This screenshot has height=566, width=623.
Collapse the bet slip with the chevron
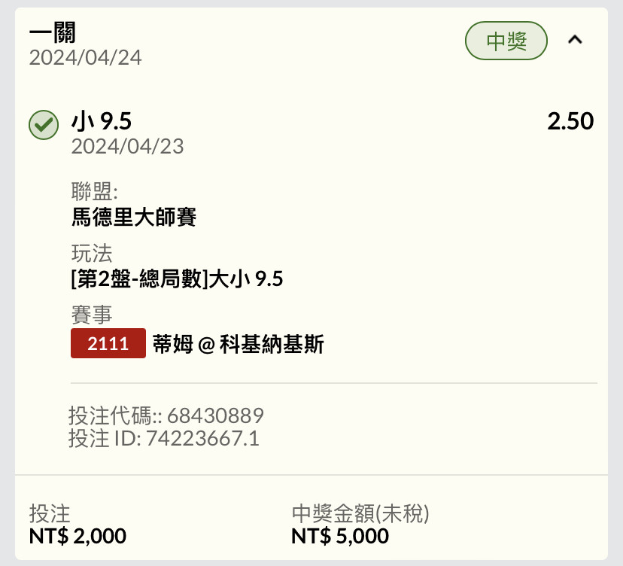pos(575,41)
